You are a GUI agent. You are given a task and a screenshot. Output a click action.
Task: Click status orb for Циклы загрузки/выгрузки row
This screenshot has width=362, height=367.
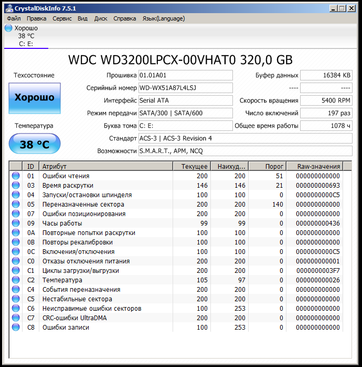[x=16, y=270]
